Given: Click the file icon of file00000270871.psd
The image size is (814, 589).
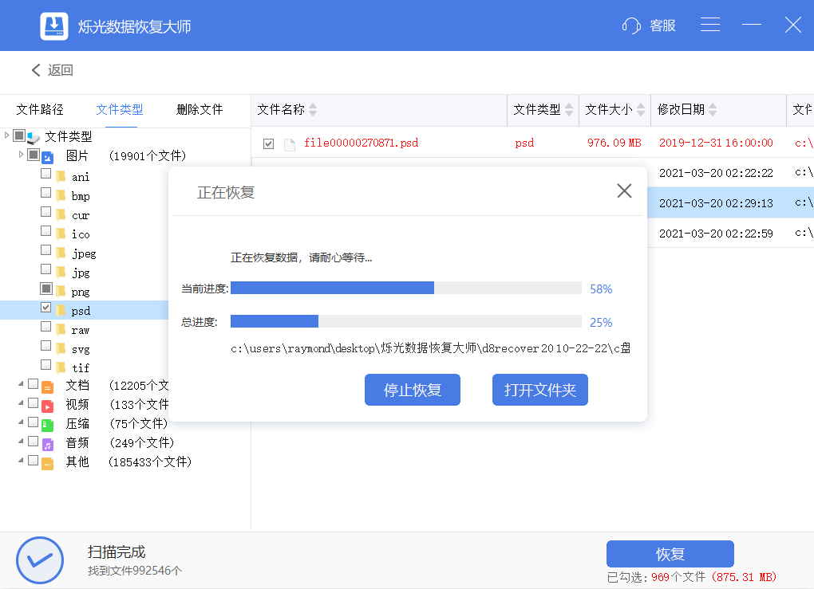Looking at the screenshot, I should point(290,144).
